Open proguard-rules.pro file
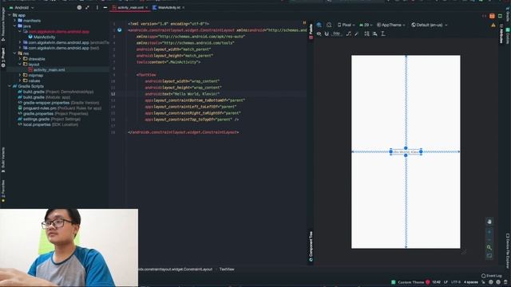The image size is (511, 287). point(59,108)
